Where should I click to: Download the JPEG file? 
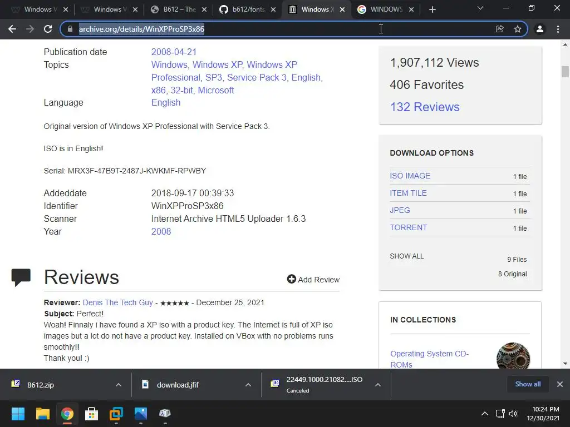(x=400, y=210)
